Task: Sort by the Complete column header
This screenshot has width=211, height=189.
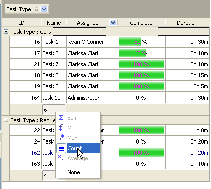Action: pos(141,23)
